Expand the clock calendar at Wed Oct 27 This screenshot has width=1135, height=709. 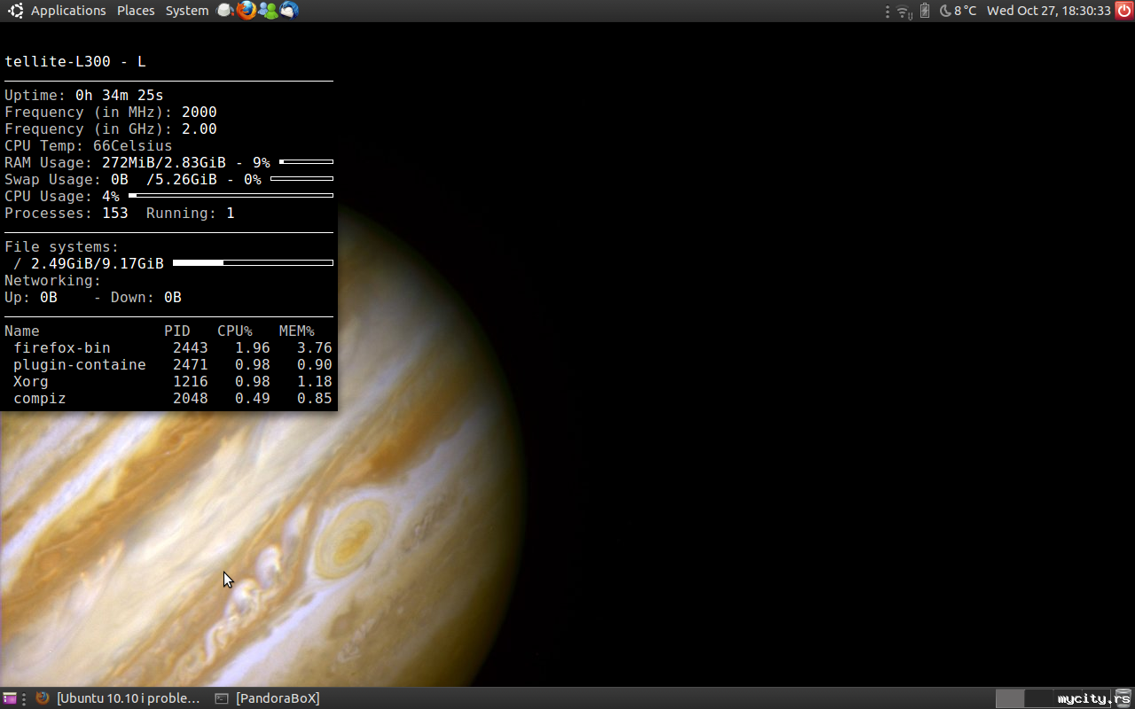(1048, 11)
